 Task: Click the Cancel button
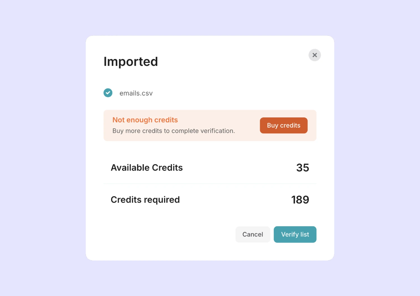click(x=253, y=234)
